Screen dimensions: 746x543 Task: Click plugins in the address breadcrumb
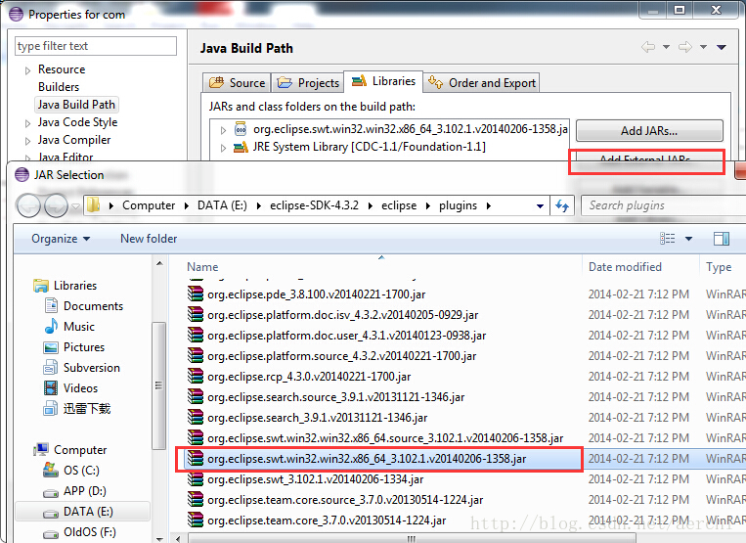(458, 205)
